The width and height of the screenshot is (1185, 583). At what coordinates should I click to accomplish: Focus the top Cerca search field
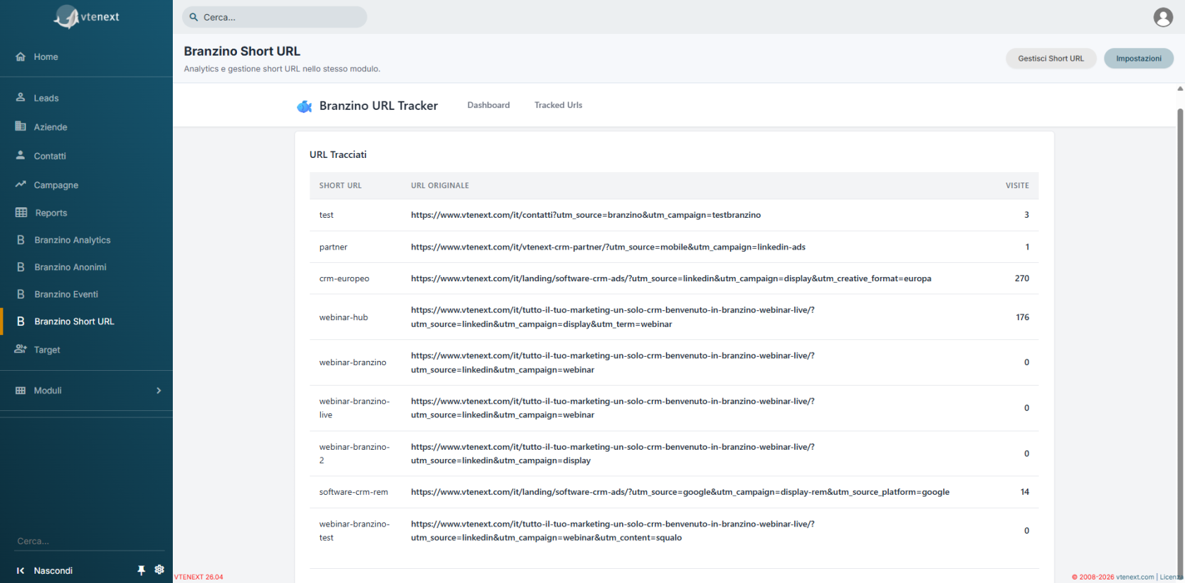pyautogui.click(x=274, y=17)
